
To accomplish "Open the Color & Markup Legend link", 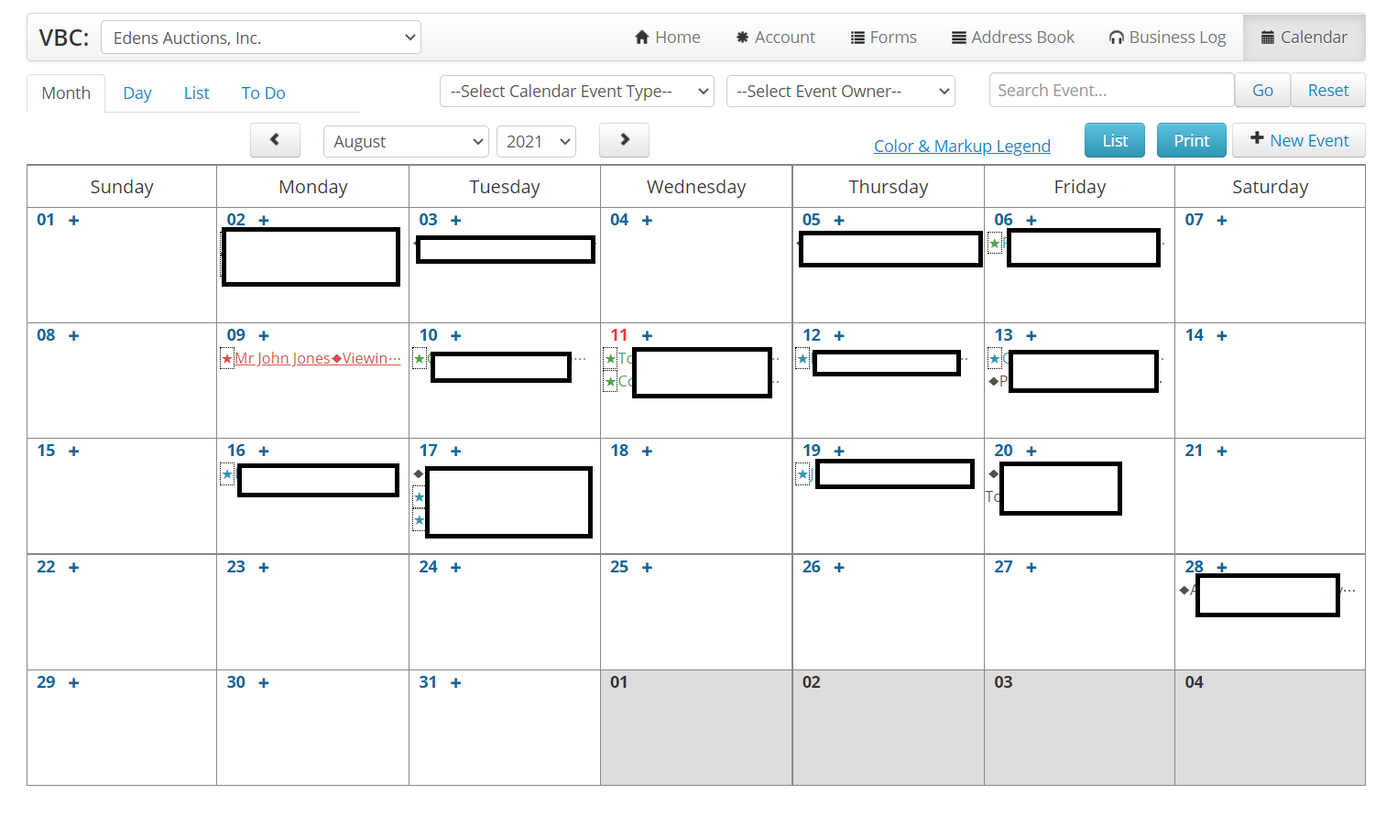I will [962, 147].
